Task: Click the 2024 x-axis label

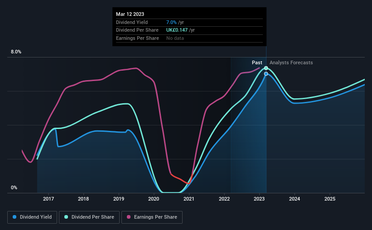Action: coord(295,199)
